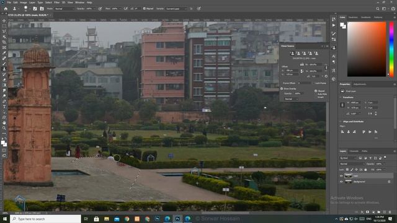
Task: Click the Windows search box on the taskbar
Action: (45, 219)
